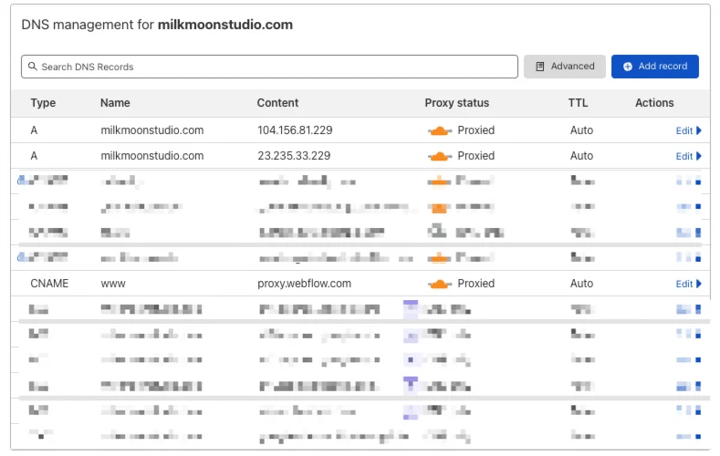Expand arrow for 104.156.81.229 record
Screen dimensions: 720x456
pyautogui.click(x=698, y=130)
